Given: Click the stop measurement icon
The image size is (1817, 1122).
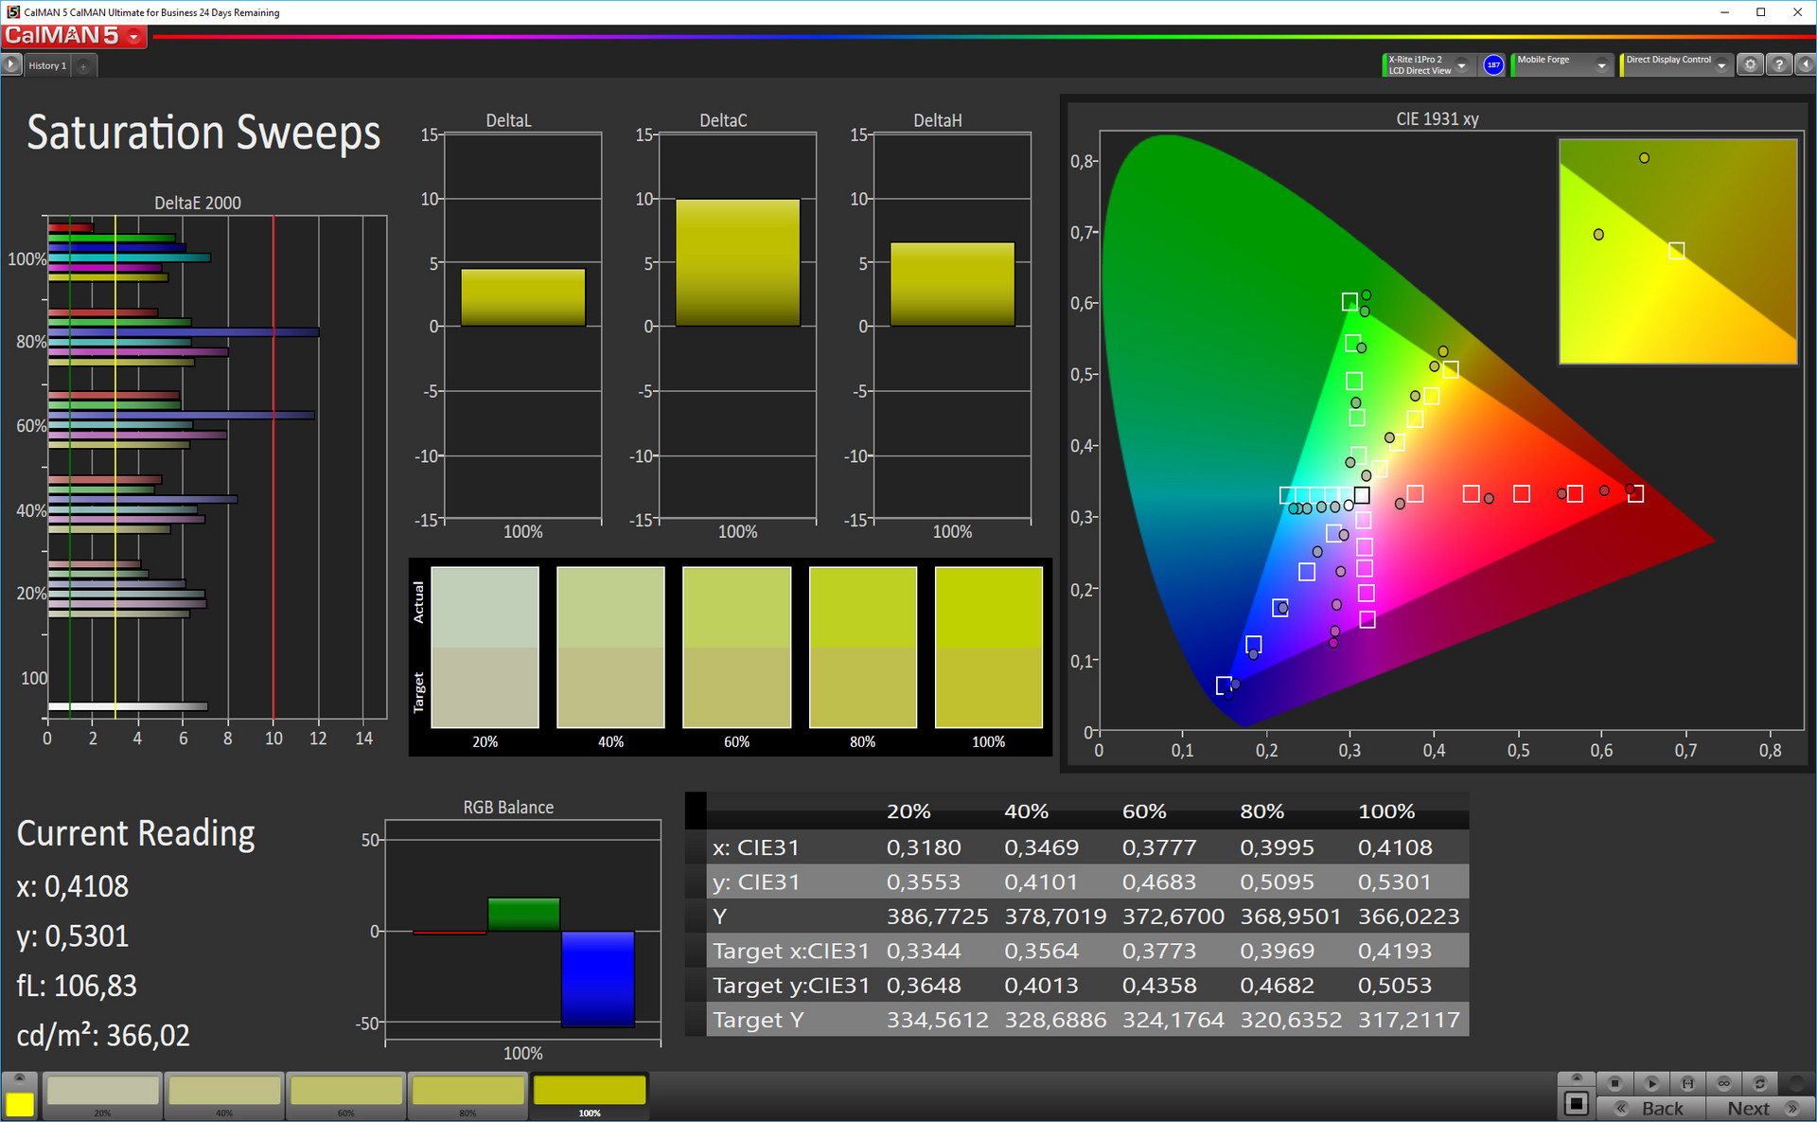Looking at the screenshot, I should [1615, 1083].
